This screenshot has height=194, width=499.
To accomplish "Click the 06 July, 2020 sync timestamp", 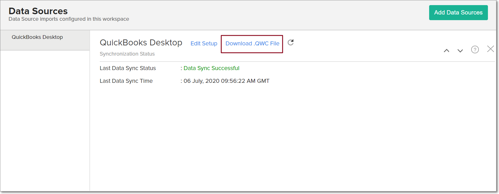I will (226, 81).
